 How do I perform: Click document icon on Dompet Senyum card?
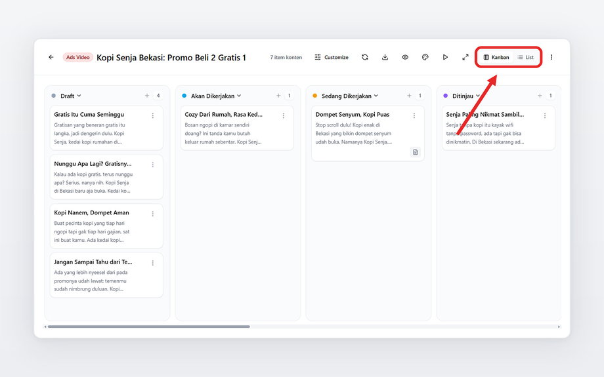(x=415, y=152)
